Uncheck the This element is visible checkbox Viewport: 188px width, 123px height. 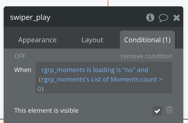[157, 111]
